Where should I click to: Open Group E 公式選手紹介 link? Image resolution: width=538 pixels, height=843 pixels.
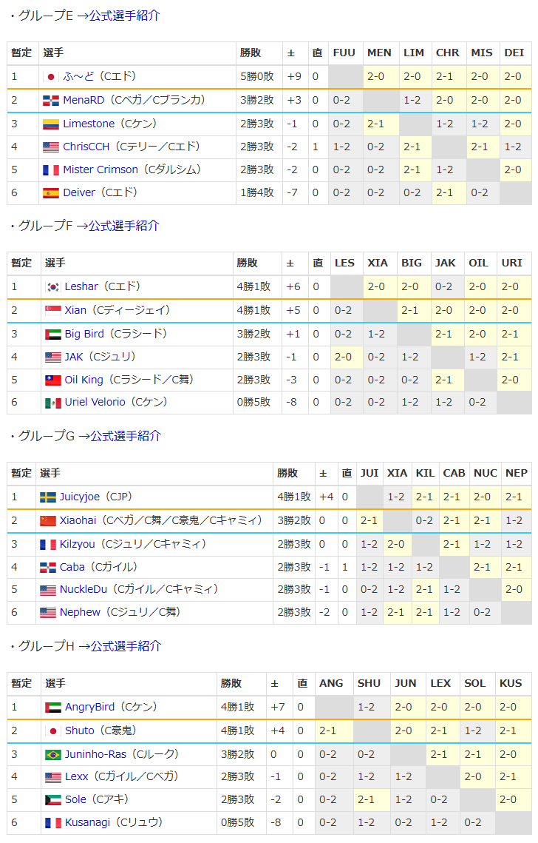[119, 16]
